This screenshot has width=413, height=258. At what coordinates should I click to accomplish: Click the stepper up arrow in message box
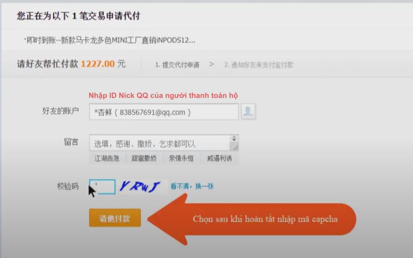click(x=234, y=138)
